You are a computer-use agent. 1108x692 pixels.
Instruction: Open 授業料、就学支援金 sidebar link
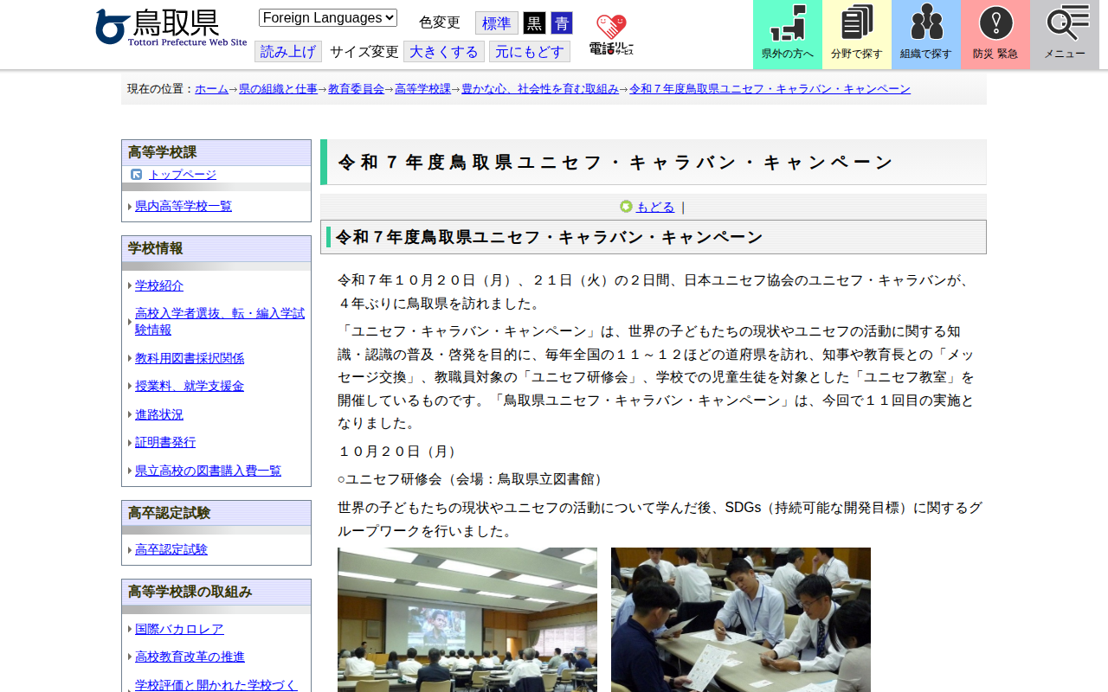pyautogui.click(x=190, y=386)
